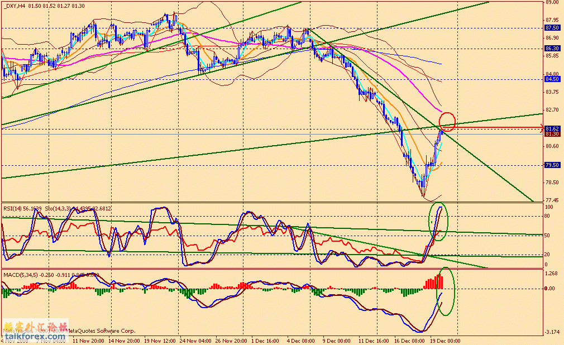Click the 82.70 price scale value

pos(552,110)
